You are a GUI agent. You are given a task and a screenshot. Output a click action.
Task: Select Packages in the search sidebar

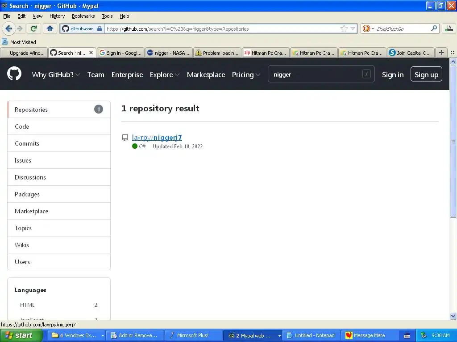(59, 194)
